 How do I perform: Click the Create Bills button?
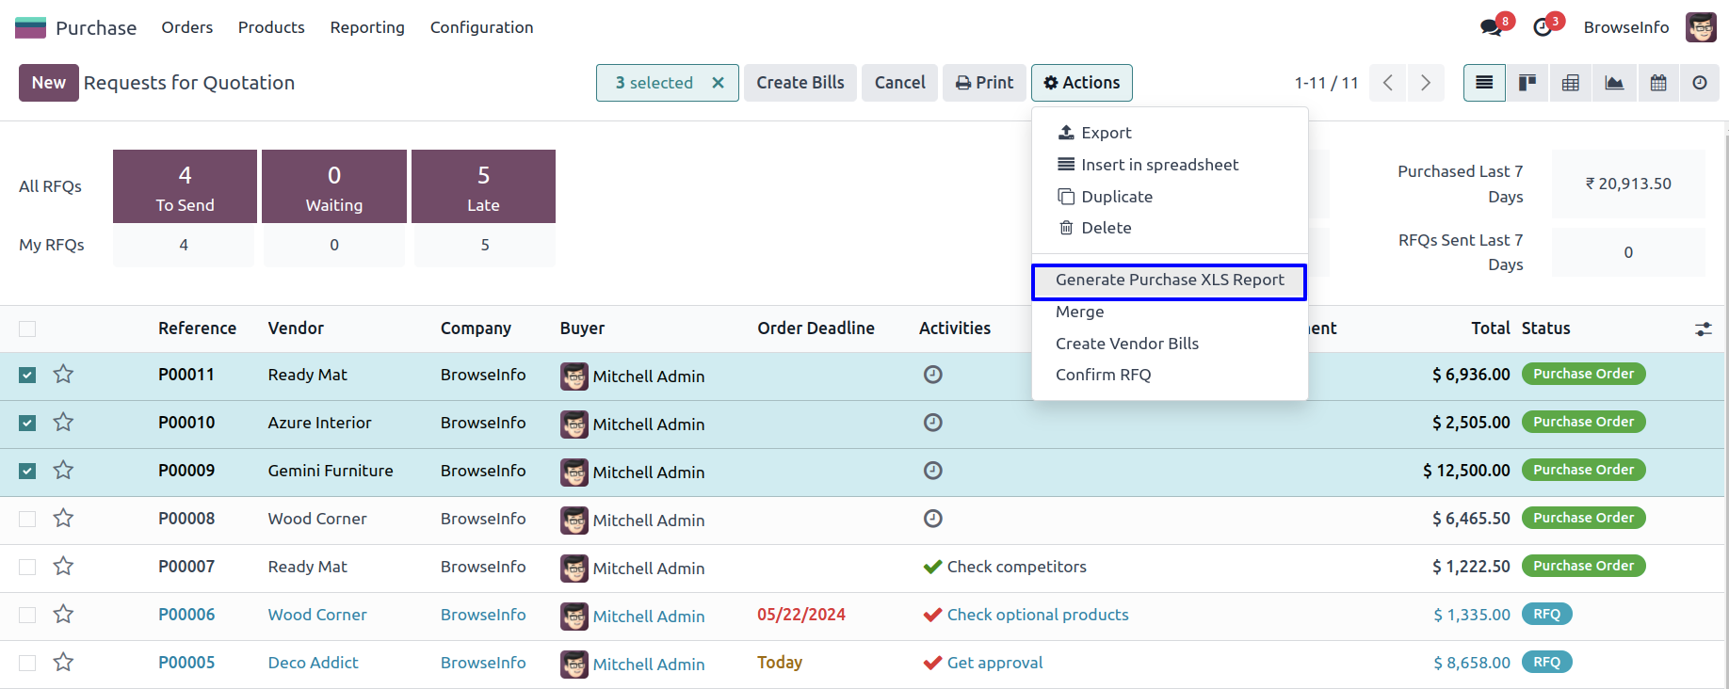coord(800,83)
